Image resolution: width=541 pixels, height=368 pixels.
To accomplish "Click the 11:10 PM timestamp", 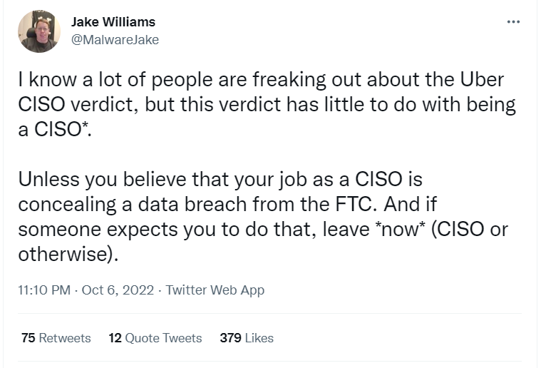I will point(43,290).
